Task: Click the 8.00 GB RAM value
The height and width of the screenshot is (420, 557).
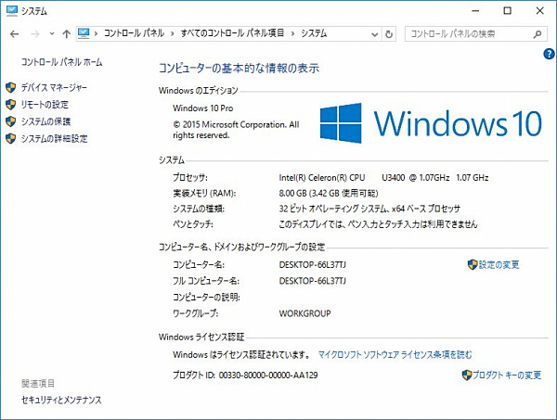Action: (x=329, y=193)
